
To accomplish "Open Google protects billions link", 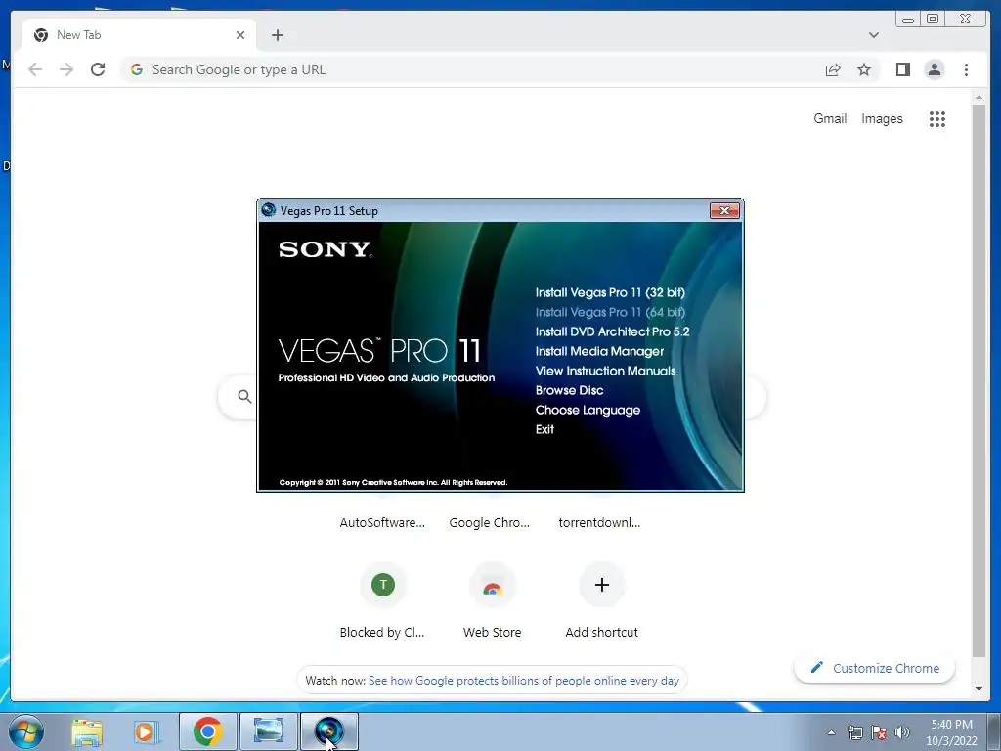I will point(524,681).
